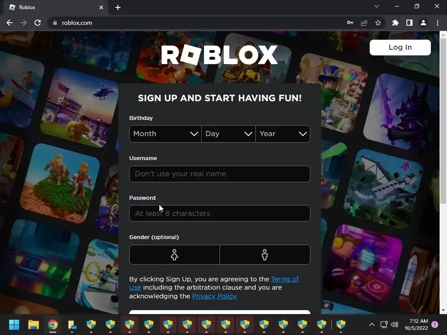Expand the Year dropdown
Screen dimensions: 447x335
coord(283,134)
